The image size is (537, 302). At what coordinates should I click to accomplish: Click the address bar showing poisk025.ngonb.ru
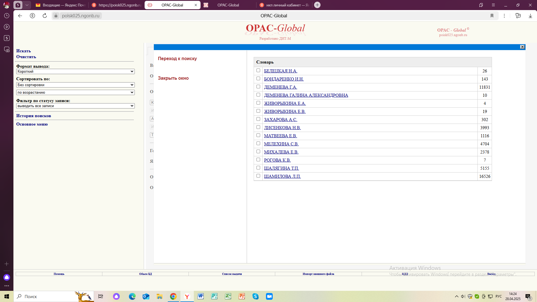click(x=81, y=16)
